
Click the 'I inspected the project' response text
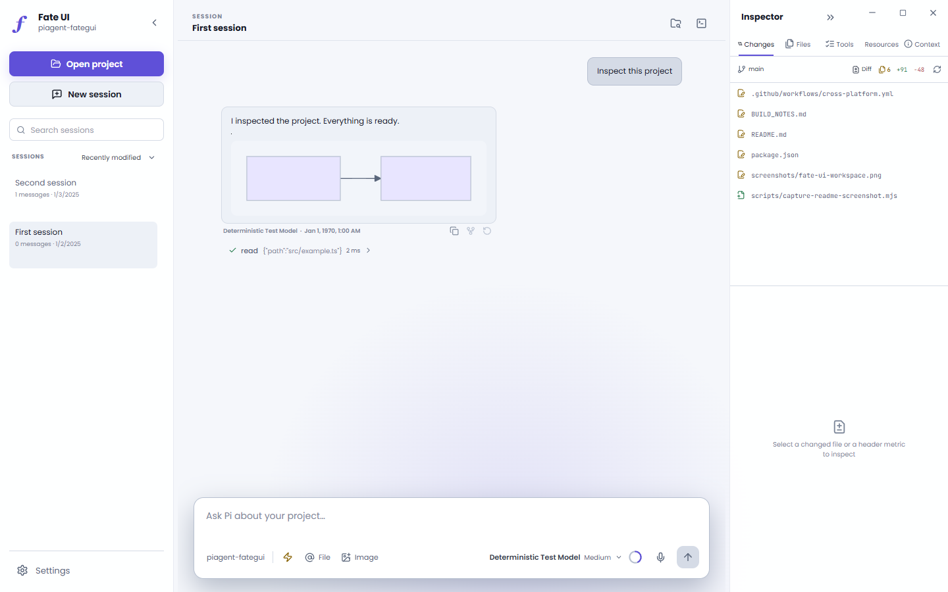point(315,121)
